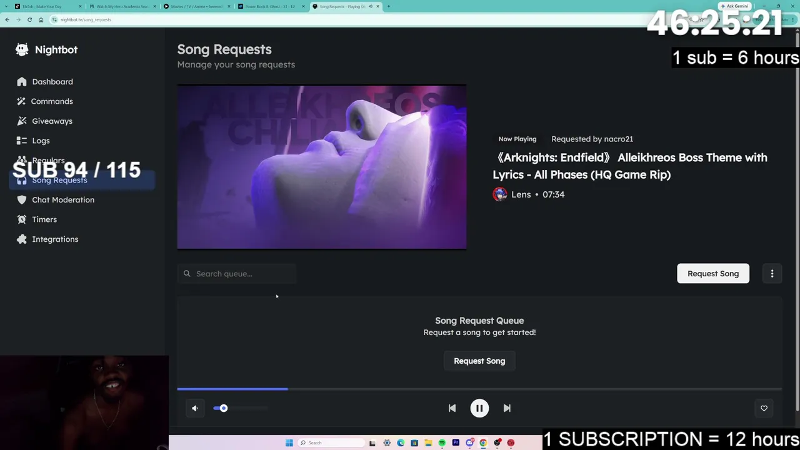The image size is (800, 450).
Task: Open Discord from the taskbar
Action: (x=469, y=443)
